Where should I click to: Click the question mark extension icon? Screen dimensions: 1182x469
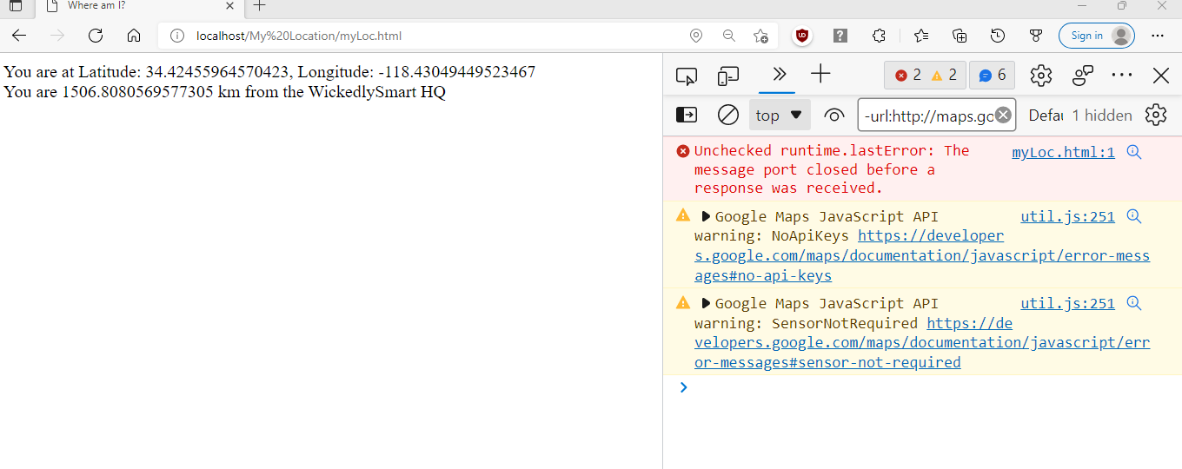pos(840,36)
